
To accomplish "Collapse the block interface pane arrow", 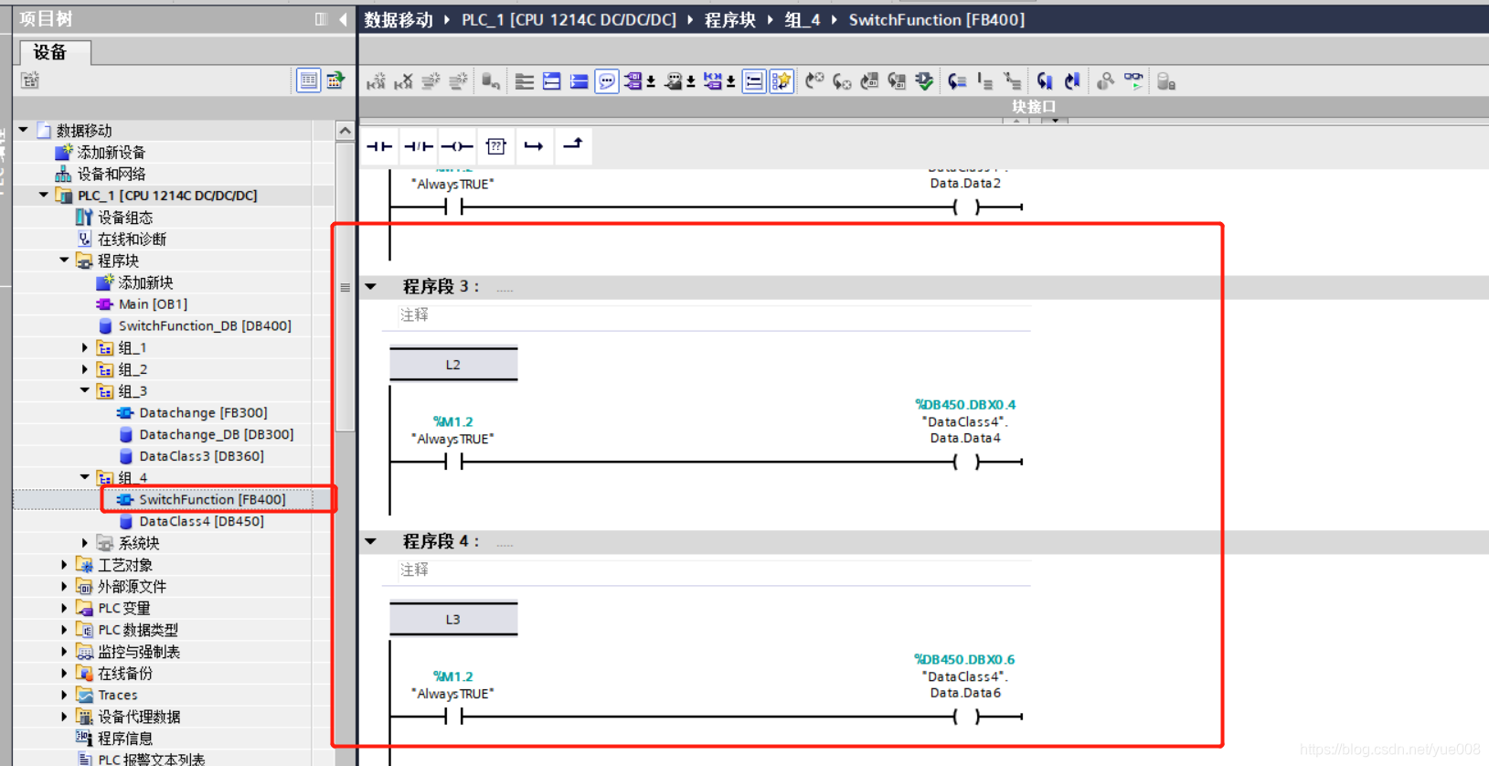I will coord(1016,120).
